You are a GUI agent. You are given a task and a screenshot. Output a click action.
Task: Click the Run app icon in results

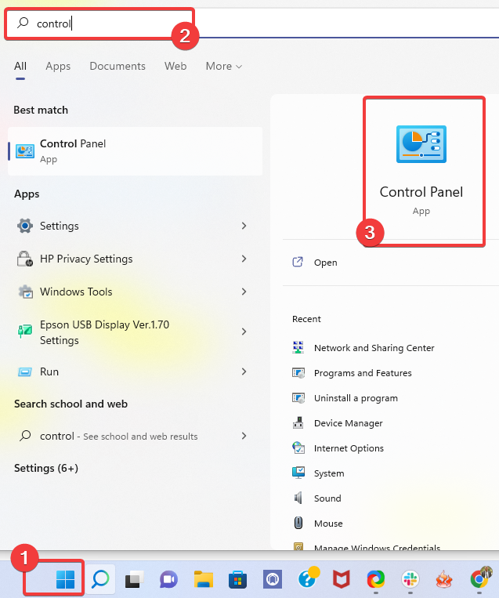click(25, 371)
